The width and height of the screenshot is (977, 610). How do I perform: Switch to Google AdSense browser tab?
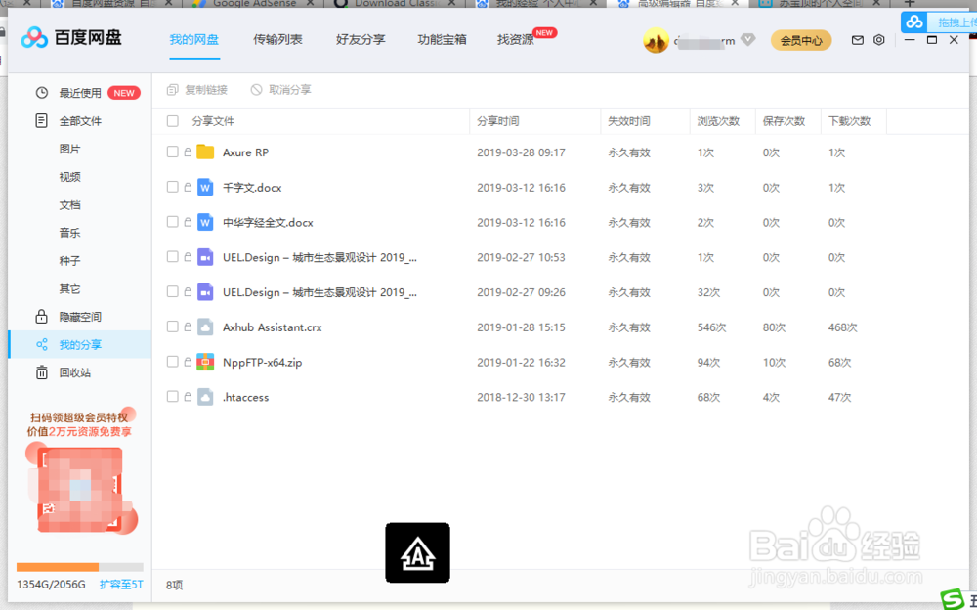coord(254,3)
